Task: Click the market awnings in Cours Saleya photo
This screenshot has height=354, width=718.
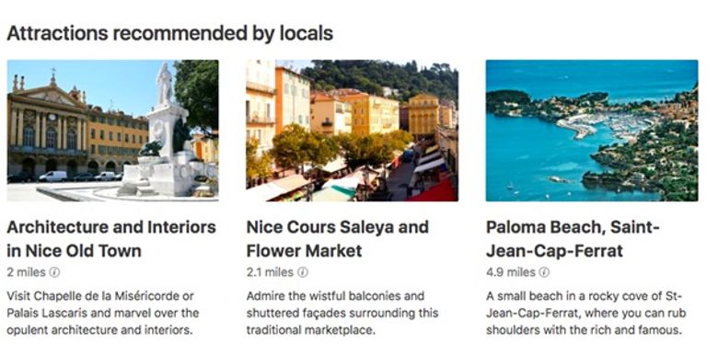Action: pyautogui.click(x=353, y=180)
